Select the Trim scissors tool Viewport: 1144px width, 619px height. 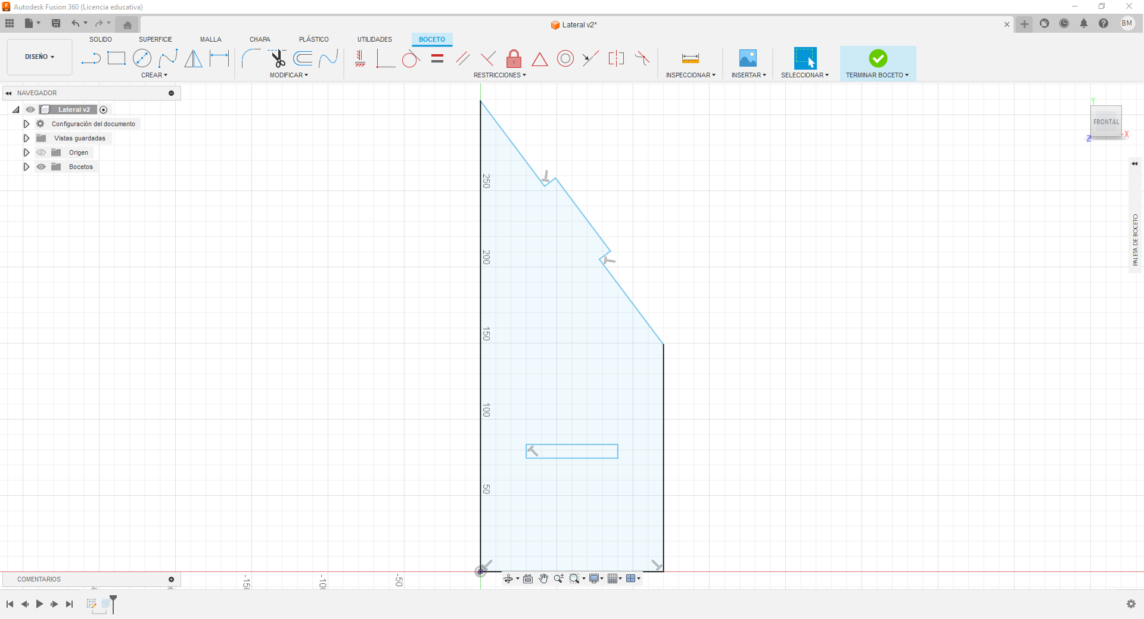pos(277,58)
